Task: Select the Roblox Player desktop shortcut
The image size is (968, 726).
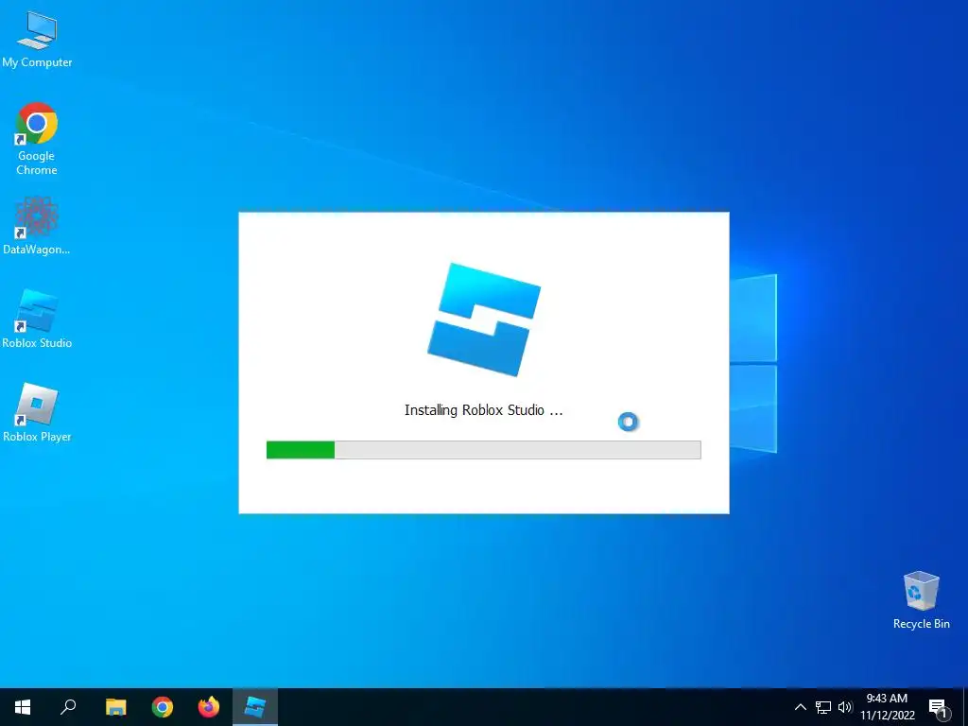Action: 37,412
